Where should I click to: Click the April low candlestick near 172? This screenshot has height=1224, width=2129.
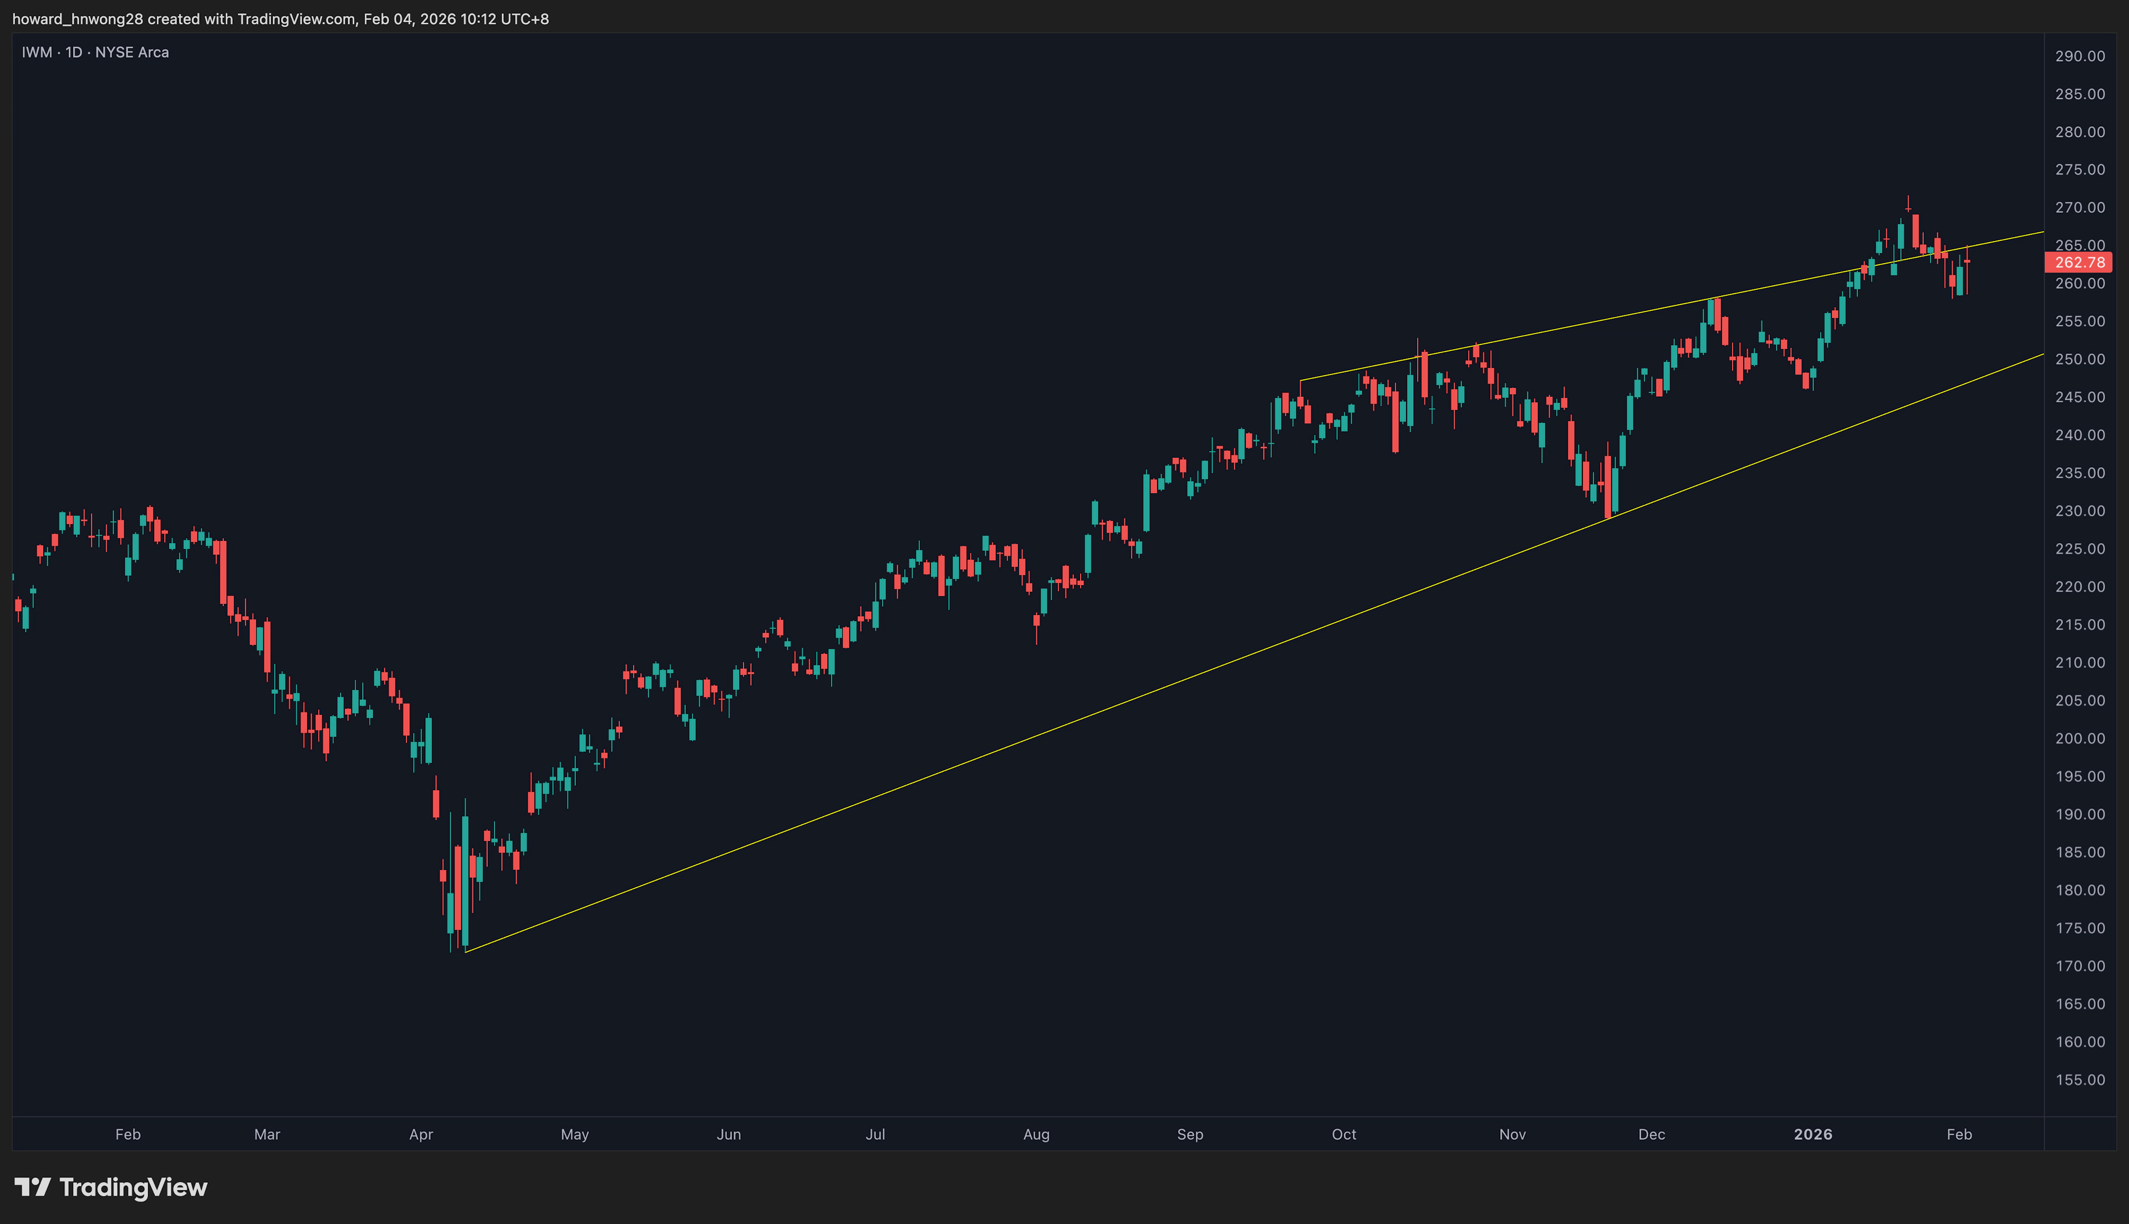pyautogui.click(x=465, y=874)
